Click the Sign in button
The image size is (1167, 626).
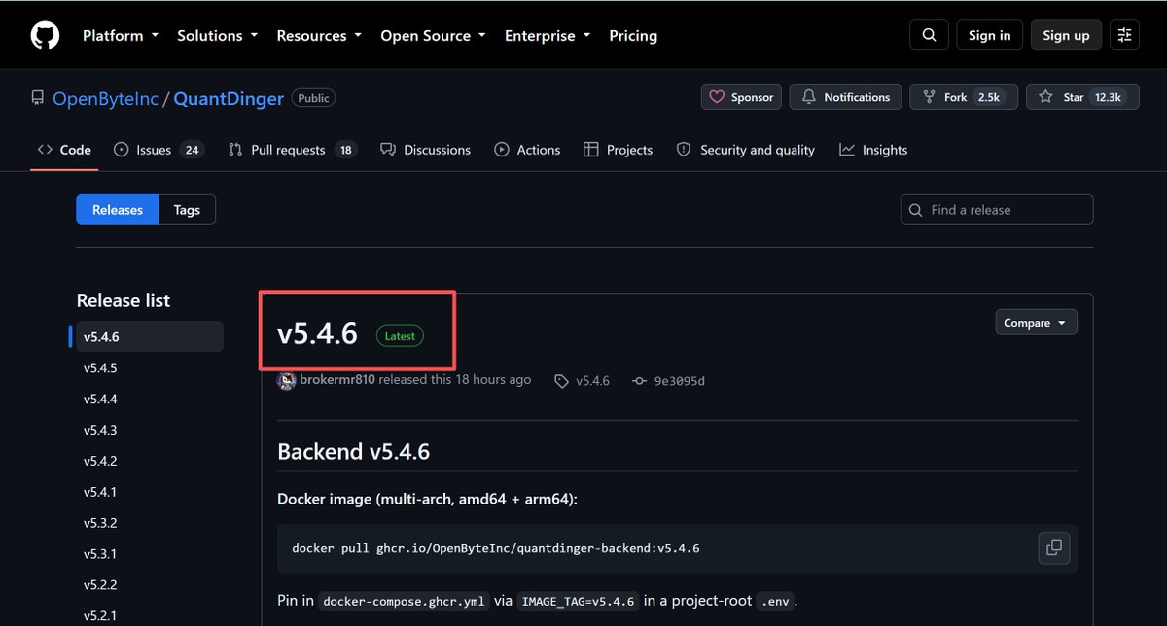pos(990,35)
